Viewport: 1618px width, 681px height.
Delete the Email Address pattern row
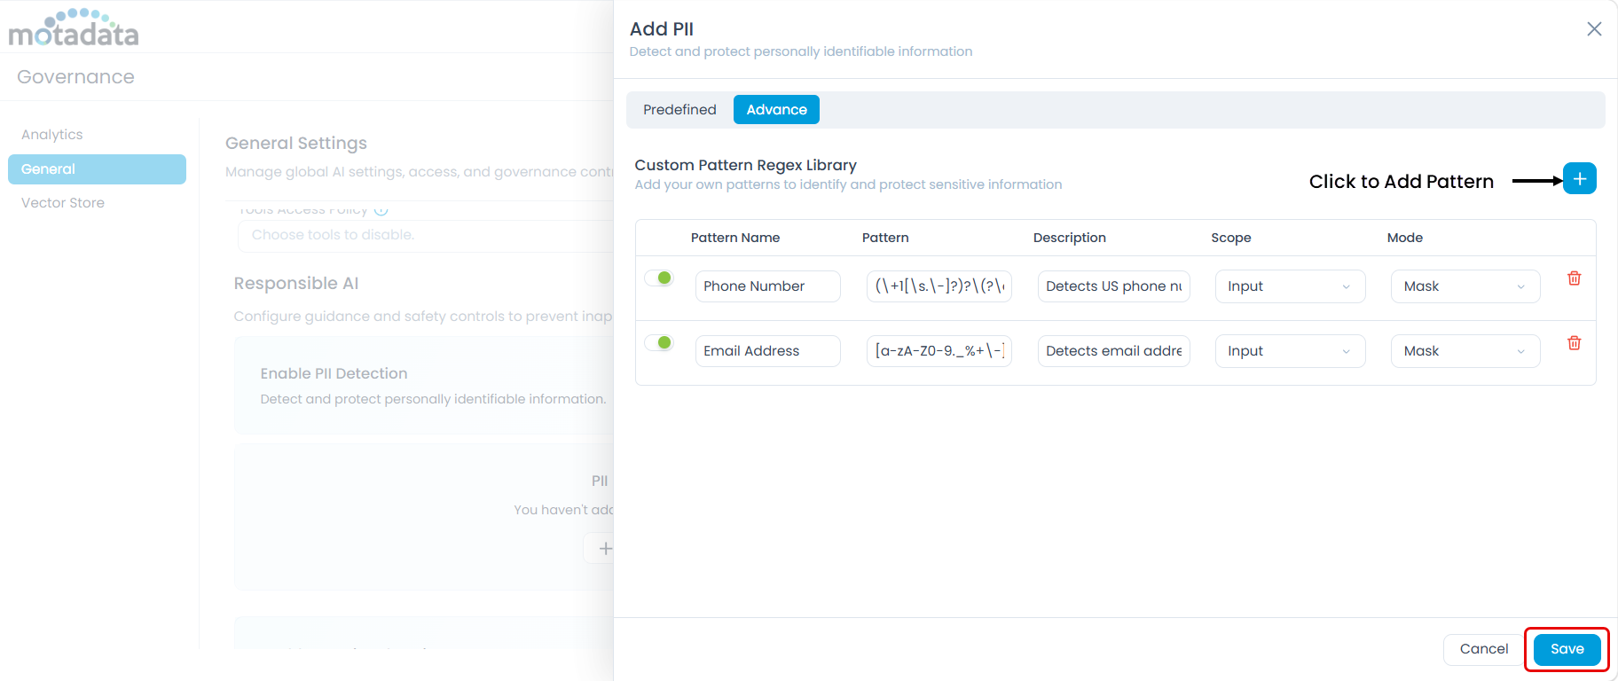[1574, 343]
